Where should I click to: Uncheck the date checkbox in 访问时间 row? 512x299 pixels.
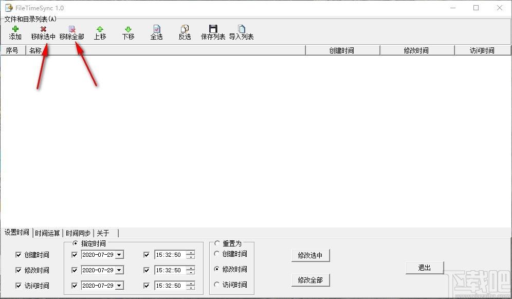tap(75, 285)
